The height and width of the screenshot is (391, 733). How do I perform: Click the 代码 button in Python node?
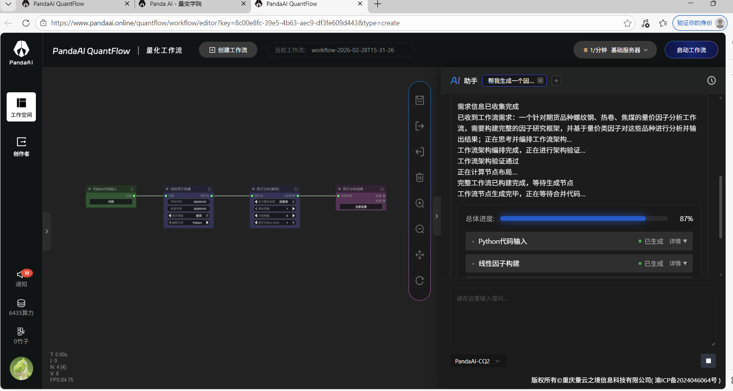pyautogui.click(x=111, y=202)
